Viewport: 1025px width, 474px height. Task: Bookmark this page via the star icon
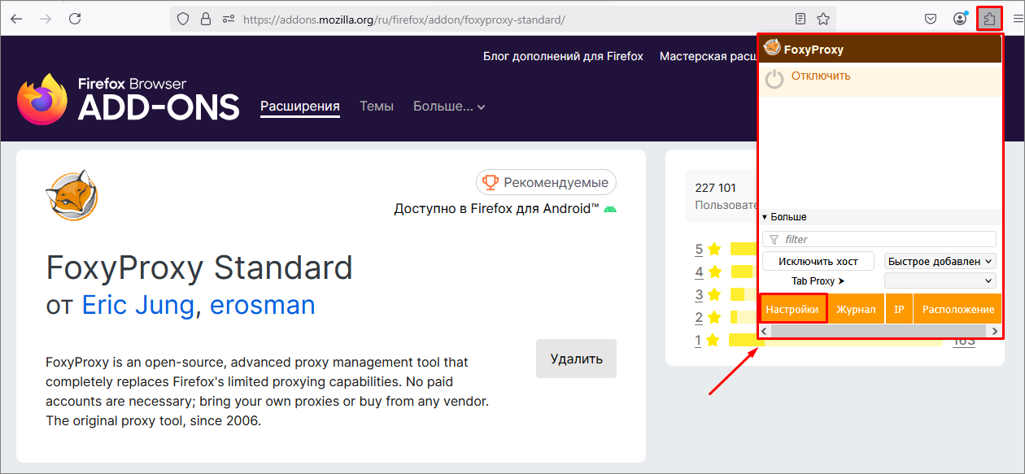click(x=822, y=18)
